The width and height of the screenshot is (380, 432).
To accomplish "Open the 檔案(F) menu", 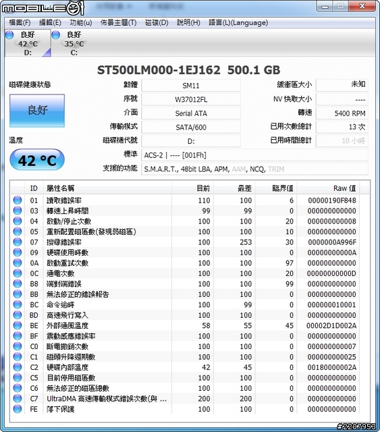I will coord(20,22).
